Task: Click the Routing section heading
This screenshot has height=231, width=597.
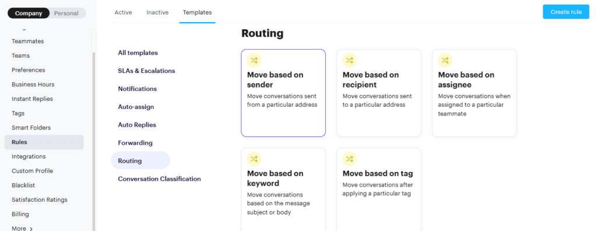Action: [262, 34]
